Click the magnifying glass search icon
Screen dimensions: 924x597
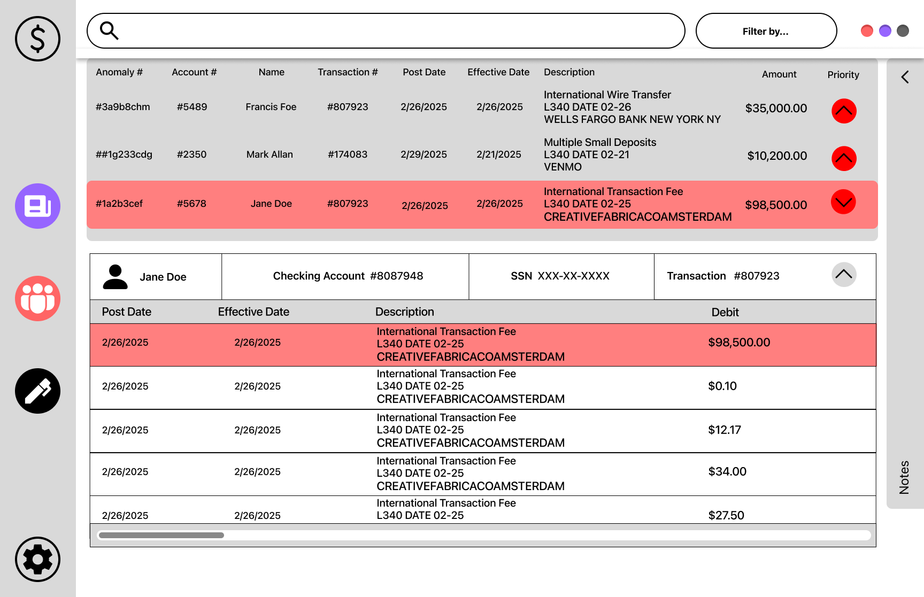click(109, 30)
